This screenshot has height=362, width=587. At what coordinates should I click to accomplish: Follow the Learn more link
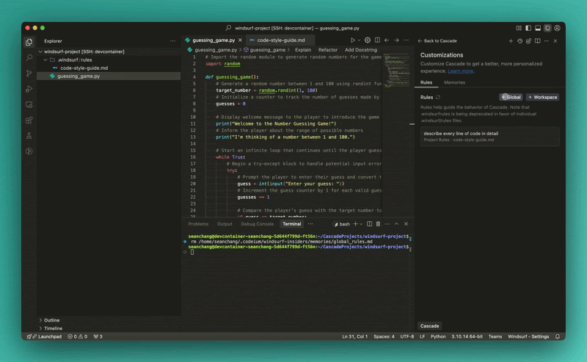click(461, 71)
